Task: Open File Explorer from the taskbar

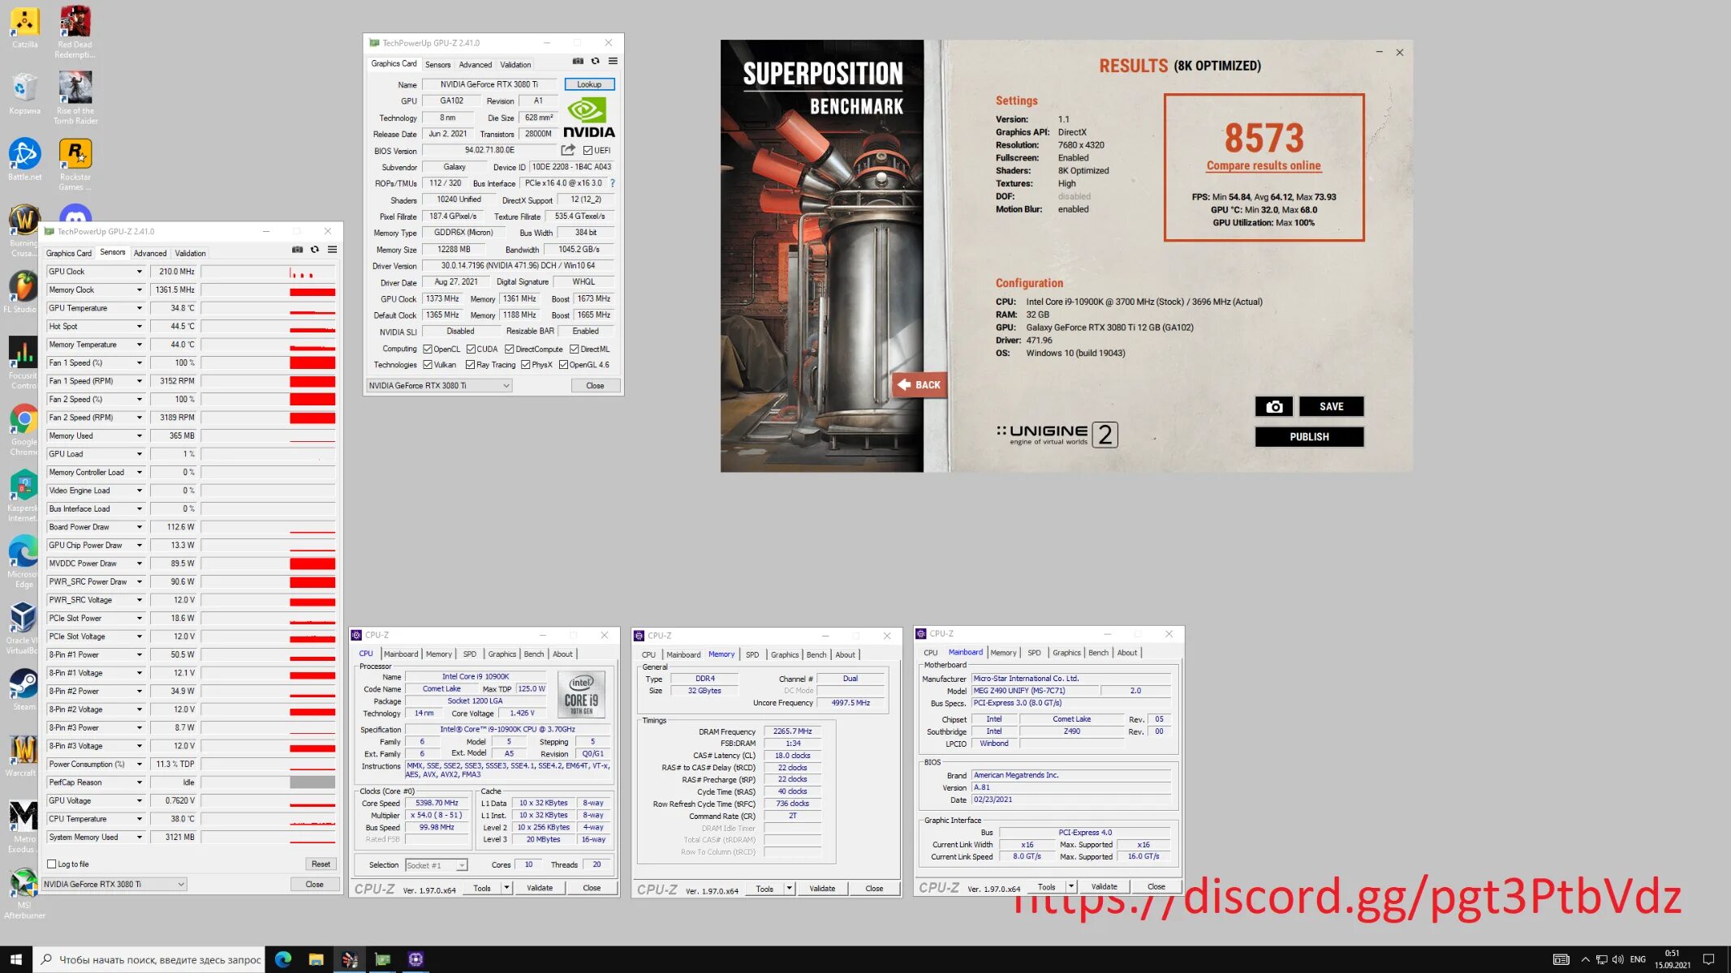Action: (316, 959)
